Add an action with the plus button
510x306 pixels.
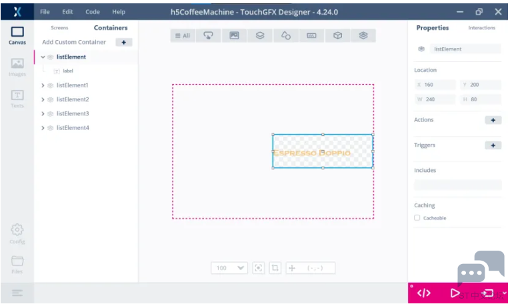tap(493, 120)
